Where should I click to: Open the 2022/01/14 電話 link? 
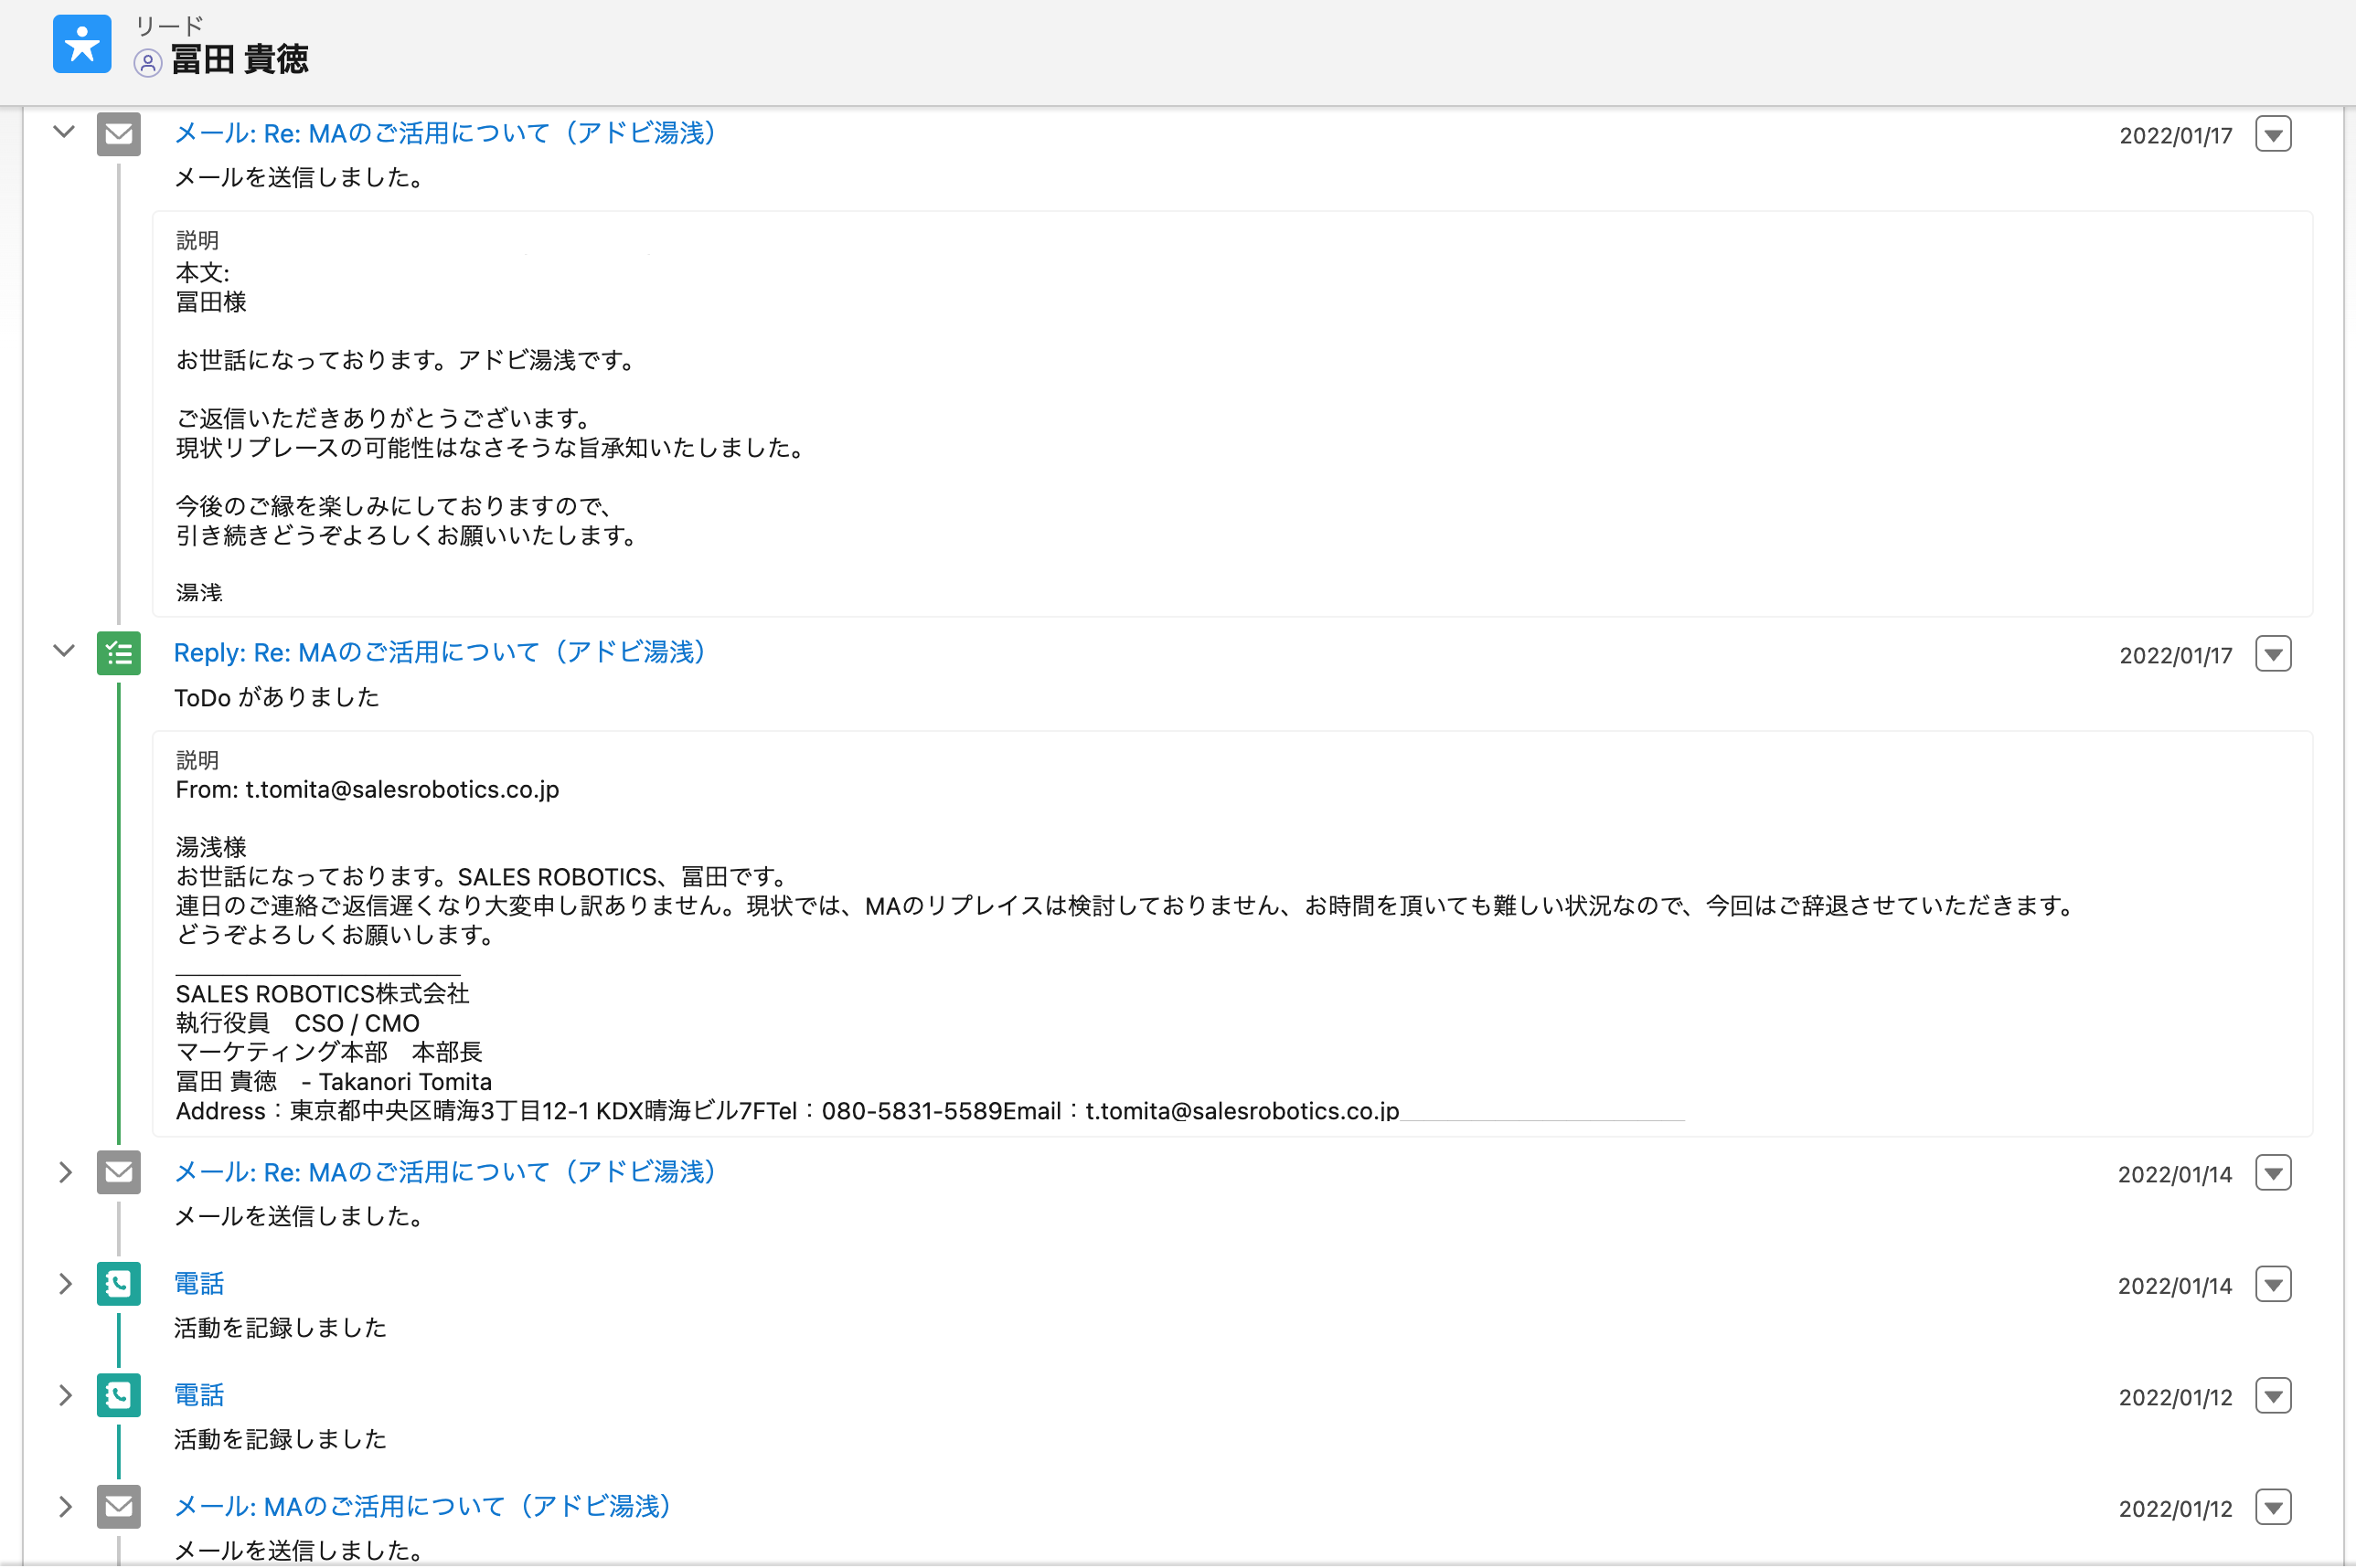click(199, 1283)
